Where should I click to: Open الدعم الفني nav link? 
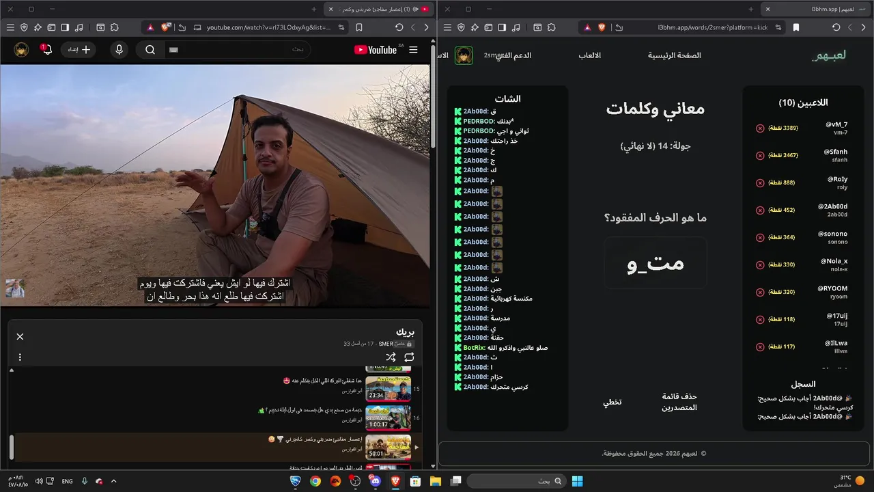tap(513, 55)
